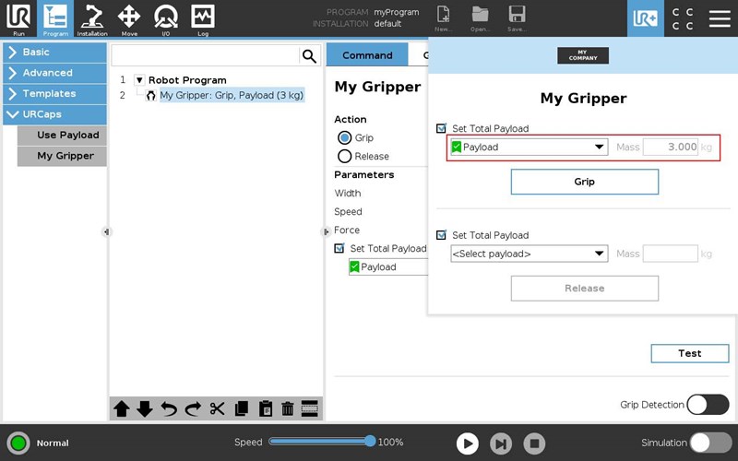Click the Speed slider handle
This screenshot has width=738, height=461.
(370, 442)
